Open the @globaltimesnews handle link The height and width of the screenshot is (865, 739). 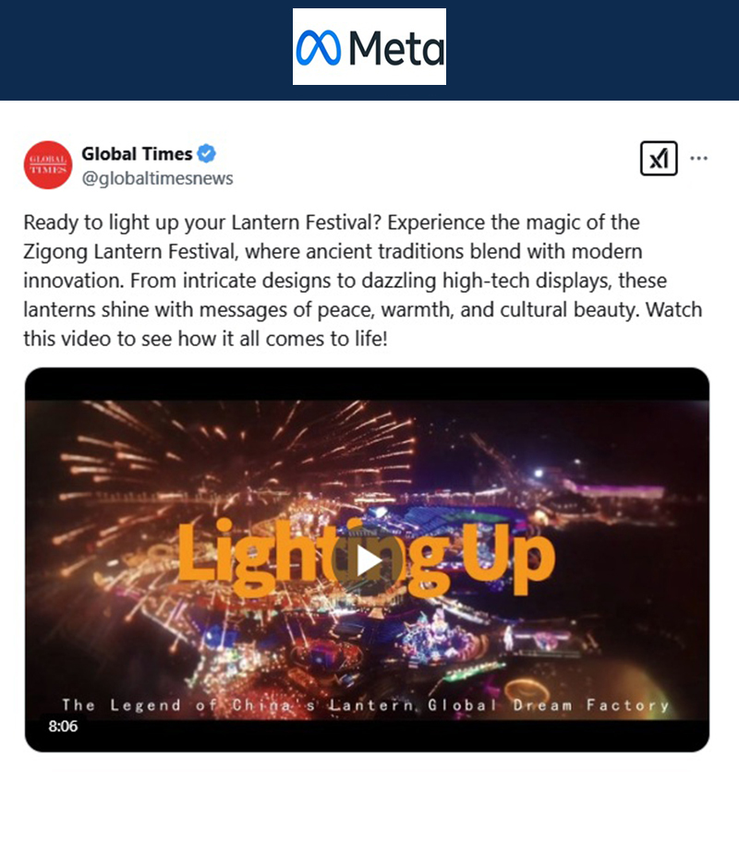pyautogui.click(x=157, y=178)
